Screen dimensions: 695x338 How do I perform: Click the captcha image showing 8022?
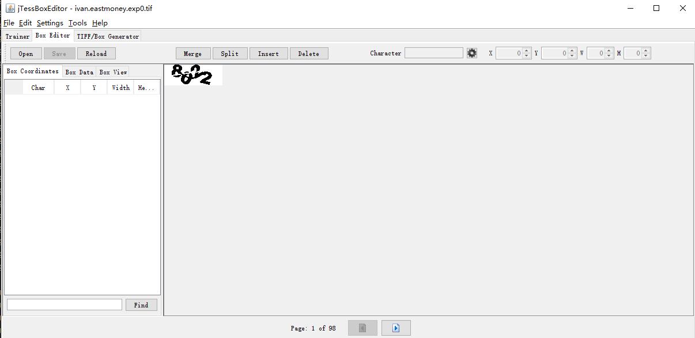point(192,75)
